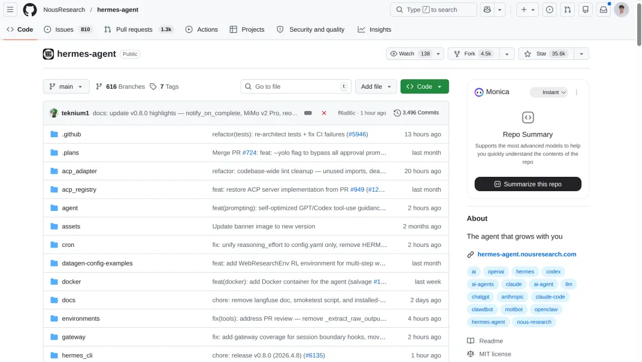The image size is (642, 362).
Task: View failed CI status red X
Action: click(324, 113)
